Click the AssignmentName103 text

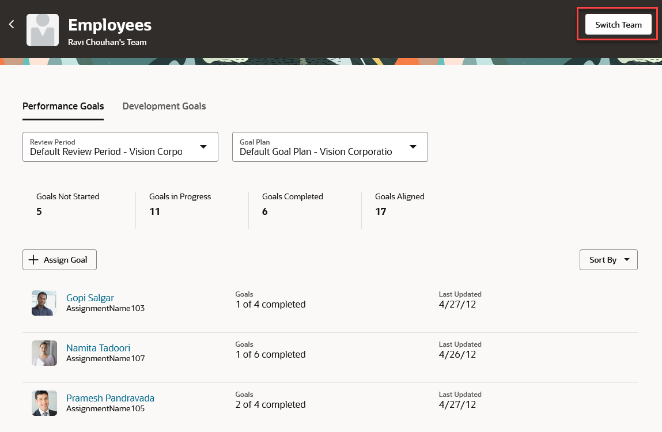pos(105,309)
